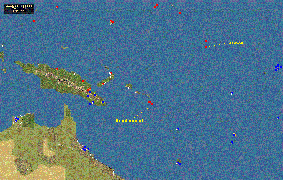Select the right blue unit on the small southern island

(180, 164)
